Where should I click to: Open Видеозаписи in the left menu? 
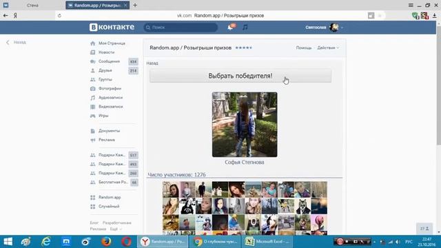click(110, 107)
